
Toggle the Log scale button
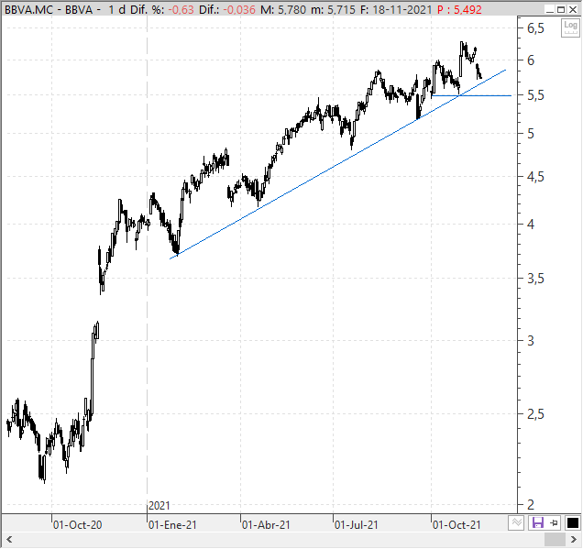[570, 28]
